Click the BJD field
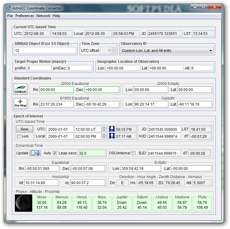230x229 pixels. [x=164, y=153]
